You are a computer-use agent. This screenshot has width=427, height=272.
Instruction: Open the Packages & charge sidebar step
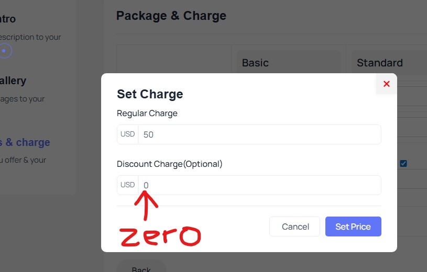coord(25,142)
